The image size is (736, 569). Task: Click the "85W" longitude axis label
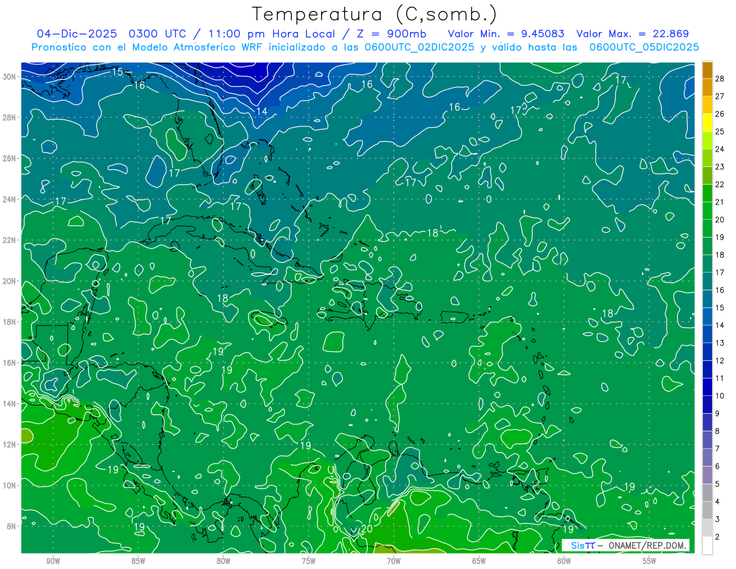point(138,561)
